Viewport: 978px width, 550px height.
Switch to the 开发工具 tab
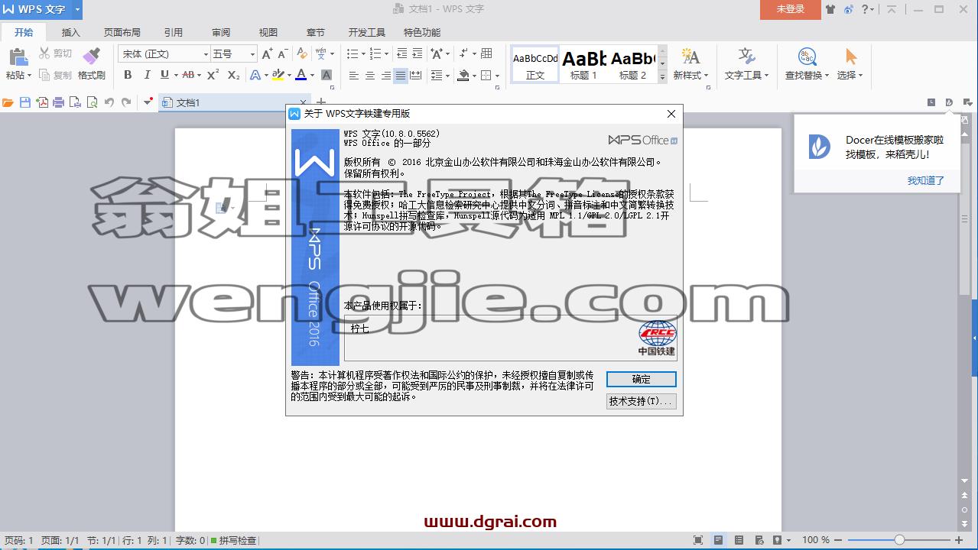pyautogui.click(x=367, y=32)
